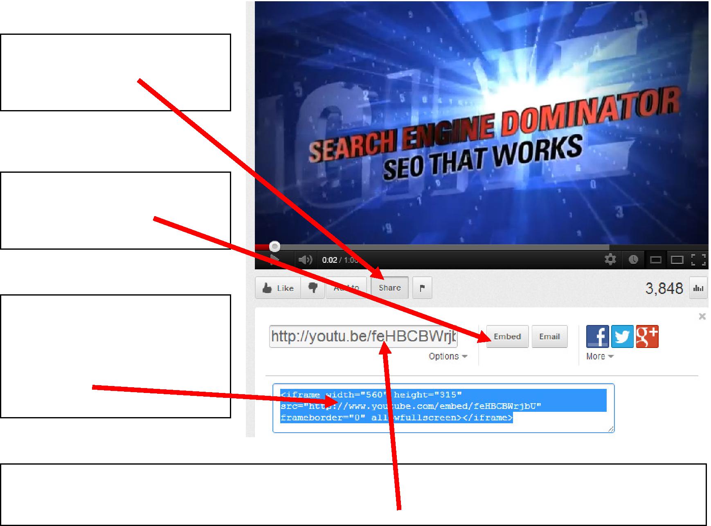Open the video statistics bar-chart icon
The width and height of the screenshot is (711, 526).
pos(698,288)
